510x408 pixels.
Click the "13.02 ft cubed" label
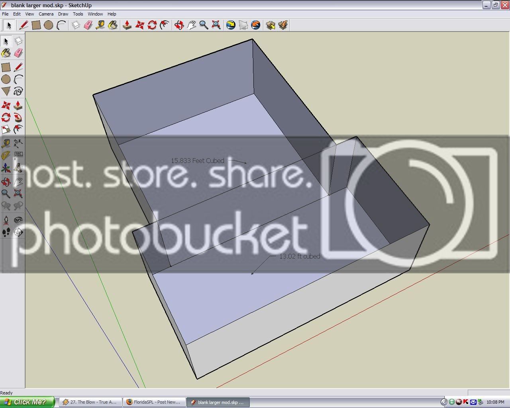(x=300, y=256)
